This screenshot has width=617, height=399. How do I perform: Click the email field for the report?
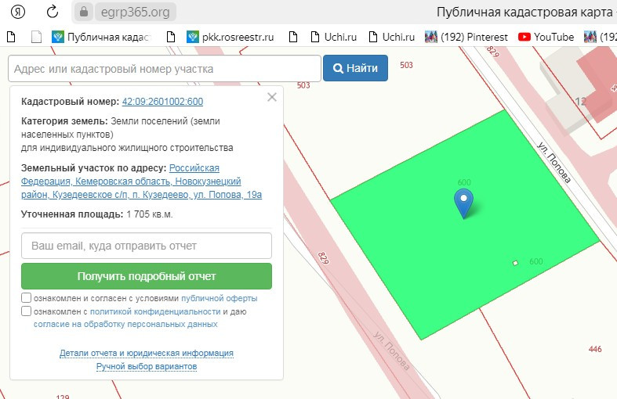(147, 246)
